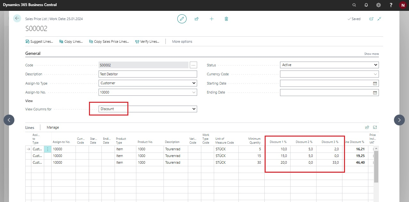Viewport: 409px width, 202px height.
Task: Expand the Currency Code dropdown
Action: click(x=329, y=74)
